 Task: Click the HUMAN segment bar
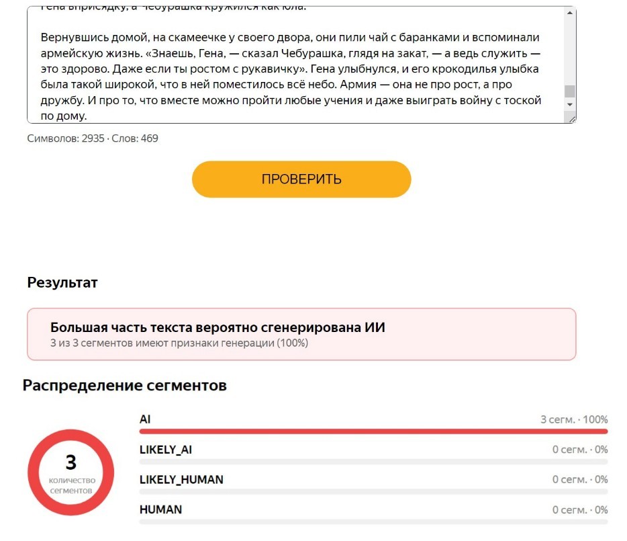[x=373, y=522]
